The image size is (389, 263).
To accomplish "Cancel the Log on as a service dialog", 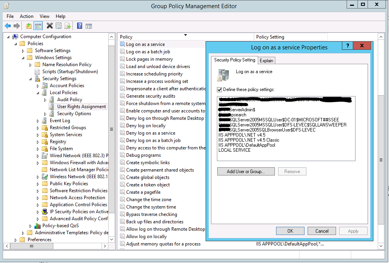I will (x=322, y=231).
